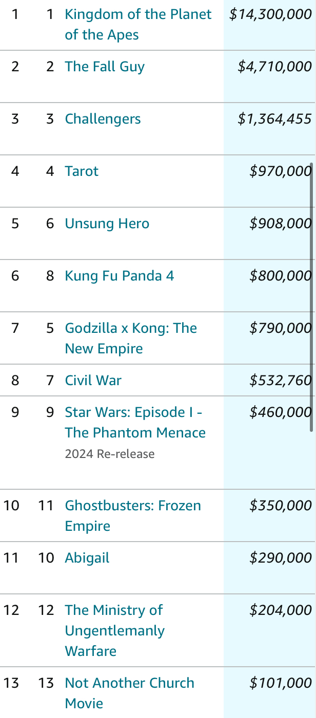Open Unsung Hero movie link
Viewport: 316px width, 718px height.
pyautogui.click(x=107, y=224)
